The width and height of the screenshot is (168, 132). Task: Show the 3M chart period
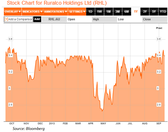[x=118, y=12]
